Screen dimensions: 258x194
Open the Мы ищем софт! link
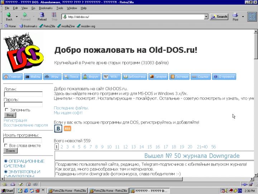[x=68, y=113]
